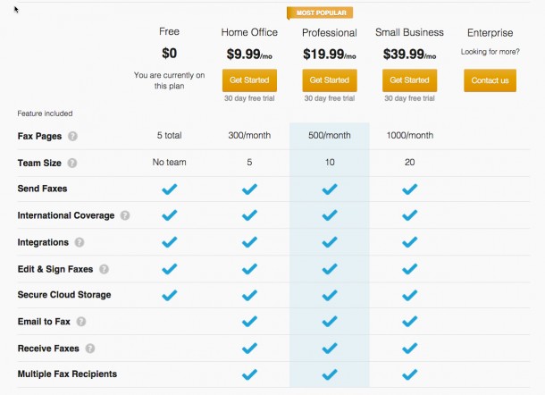Click the Multiple Fax Recipients feature label

[67, 374]
